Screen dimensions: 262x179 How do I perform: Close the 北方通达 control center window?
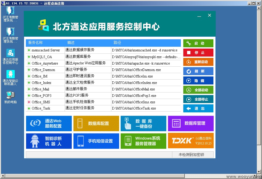(210, 15)
